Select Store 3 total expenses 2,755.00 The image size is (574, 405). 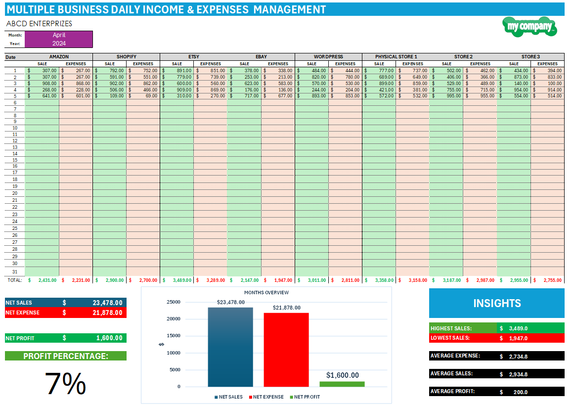[x=547, y=280]
